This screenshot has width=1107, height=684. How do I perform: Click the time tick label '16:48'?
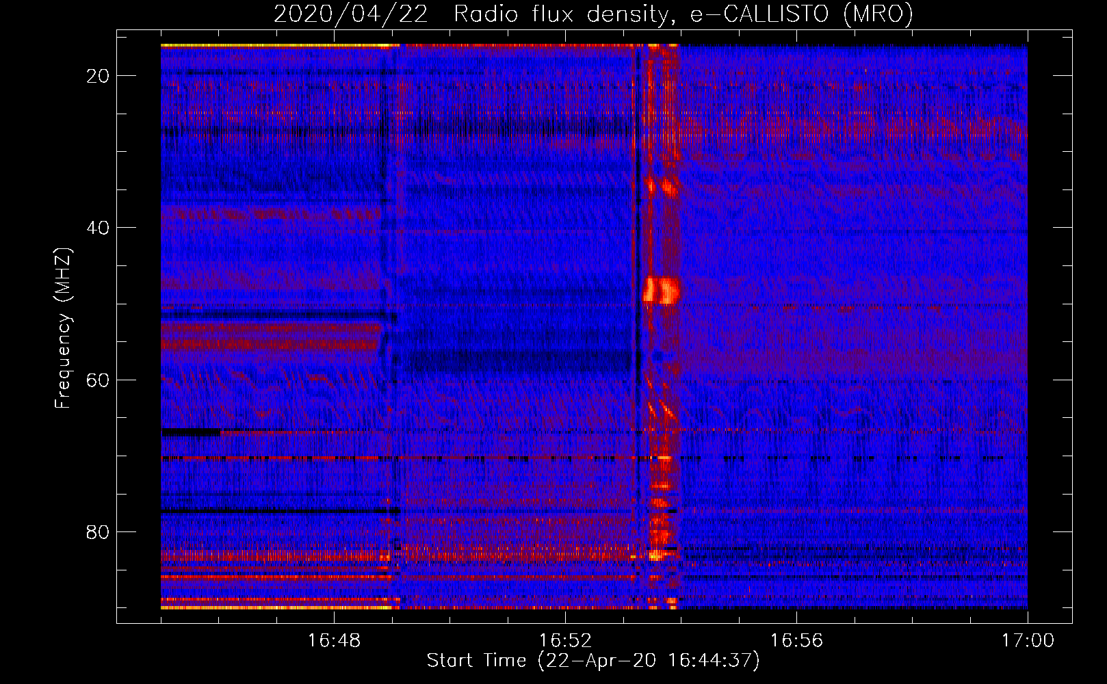point(334,640)
